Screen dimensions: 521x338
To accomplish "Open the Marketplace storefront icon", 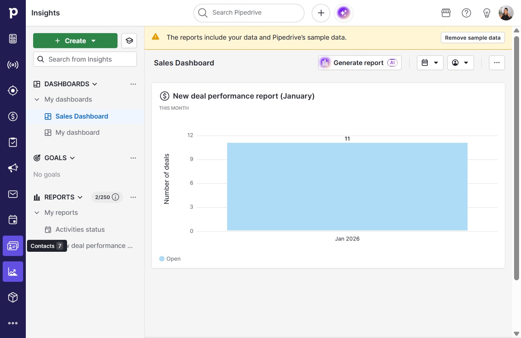I will 446,13.
